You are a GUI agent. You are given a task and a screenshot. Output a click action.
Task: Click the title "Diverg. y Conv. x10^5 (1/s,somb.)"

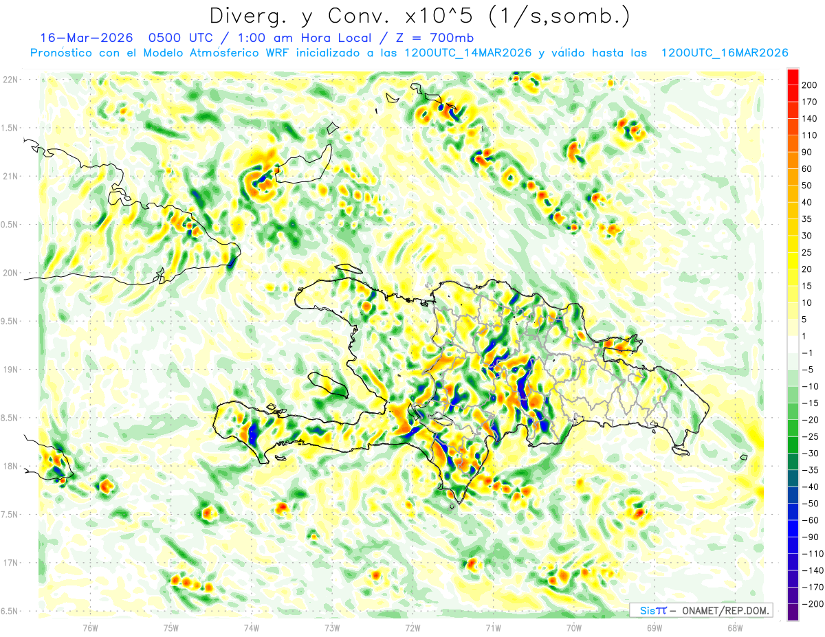tap(420, 15)
